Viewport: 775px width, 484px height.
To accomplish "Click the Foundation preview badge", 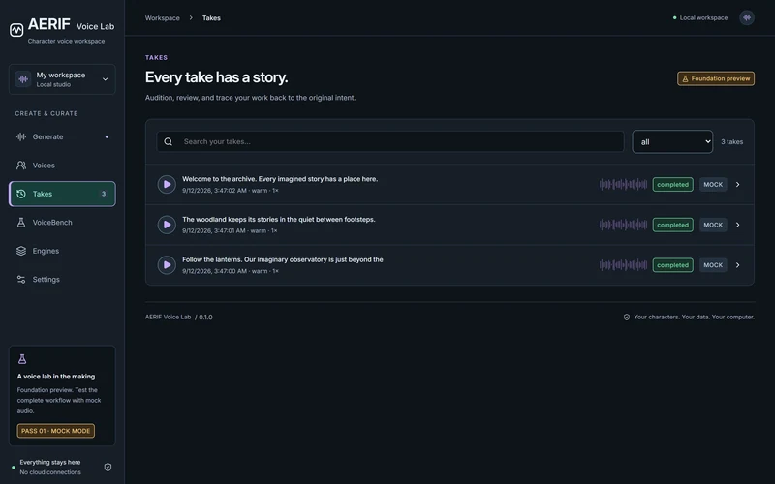I will (x=716, y=78).
